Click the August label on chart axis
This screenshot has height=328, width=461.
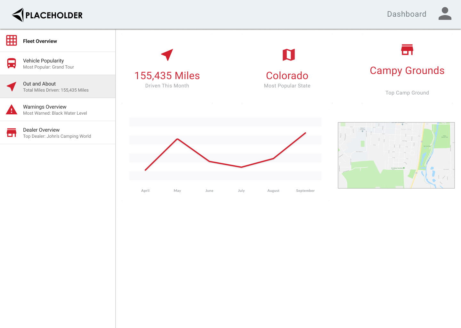(x=273, y=191)
